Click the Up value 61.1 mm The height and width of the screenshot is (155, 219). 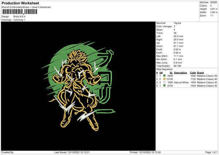coord(178,43)
